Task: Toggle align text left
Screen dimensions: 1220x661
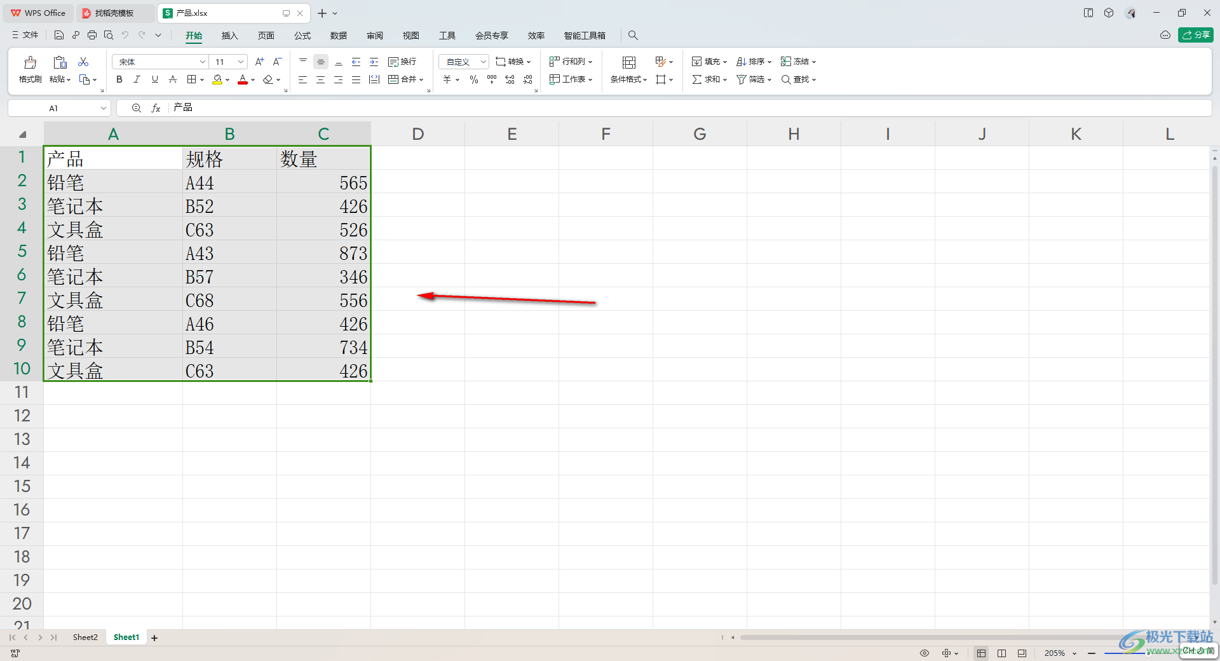Action: [303, 79]
